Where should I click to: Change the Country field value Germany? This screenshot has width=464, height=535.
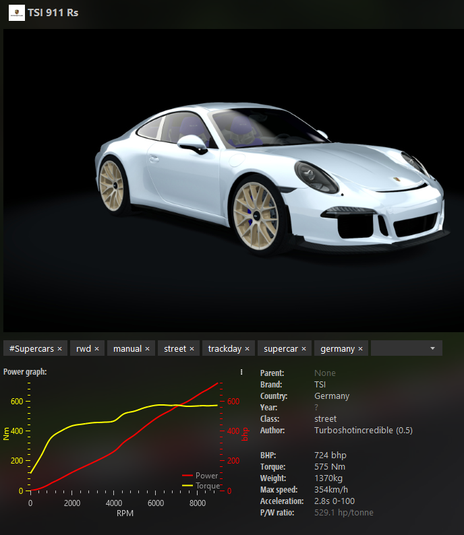[x=332, y=396]
